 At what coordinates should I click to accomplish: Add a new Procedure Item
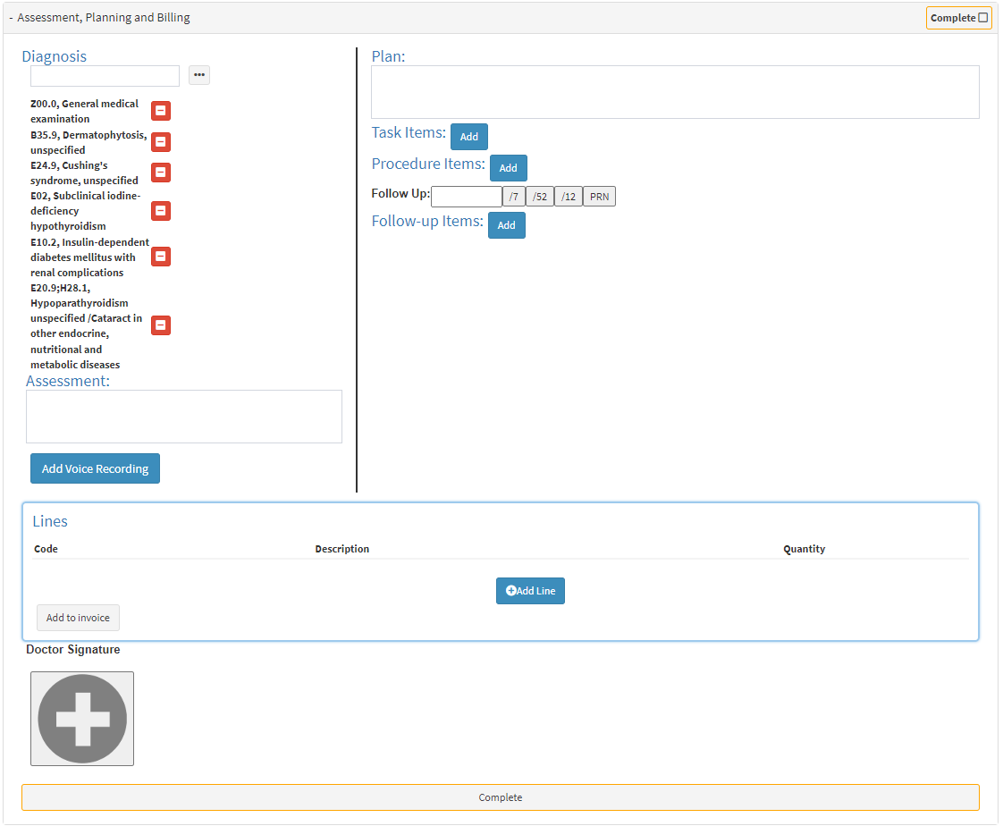pos(509,168)
